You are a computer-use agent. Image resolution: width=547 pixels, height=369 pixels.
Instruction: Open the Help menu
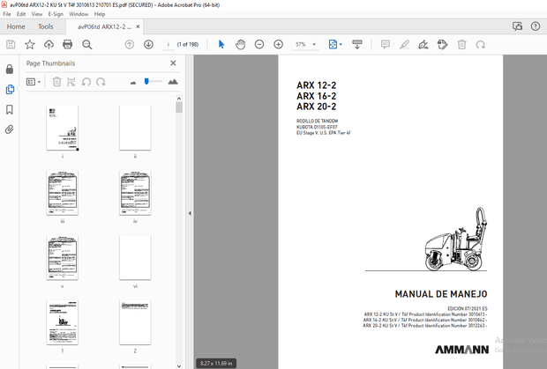[100, 14]
